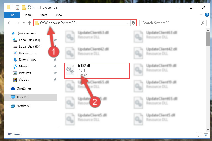Click the search magnifier icon
Image resolution: width=212 pixels, height=141 pixels.
point(203,23)
